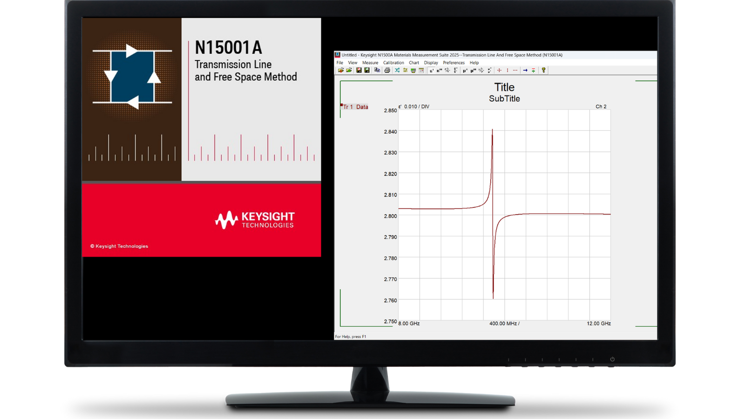Select the μ'' imaginary permeability format
The height and width of the screenshot is (419, 745).
(x=473, y=70)
